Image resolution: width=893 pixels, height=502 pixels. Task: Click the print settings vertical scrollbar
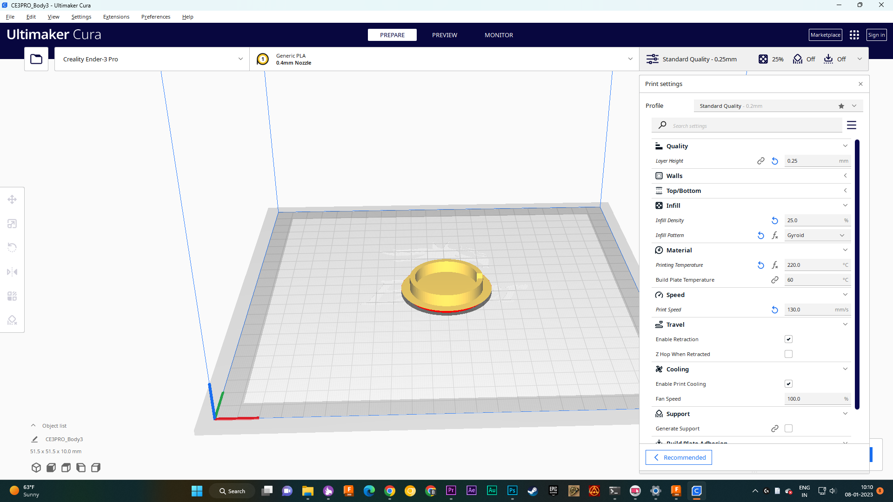(857, 274)
